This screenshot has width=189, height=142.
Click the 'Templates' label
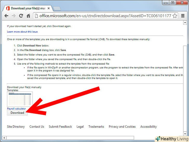pyautogui.click(x=12, y=90)
